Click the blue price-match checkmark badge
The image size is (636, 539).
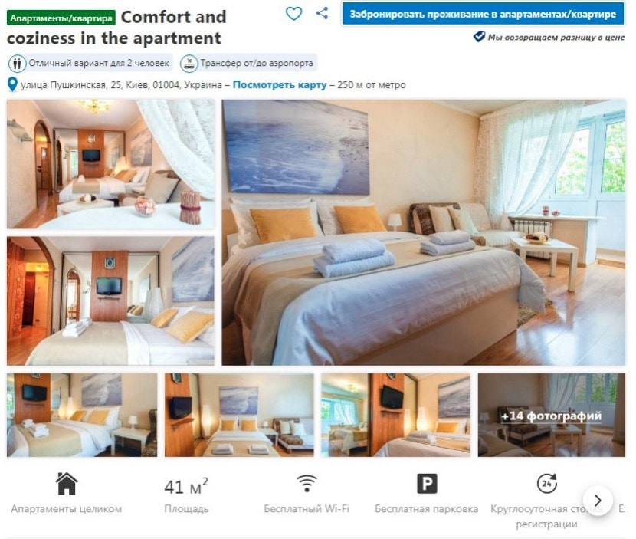[479, 37]
